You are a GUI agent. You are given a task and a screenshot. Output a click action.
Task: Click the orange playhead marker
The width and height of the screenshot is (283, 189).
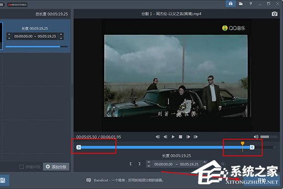(243, 144)
